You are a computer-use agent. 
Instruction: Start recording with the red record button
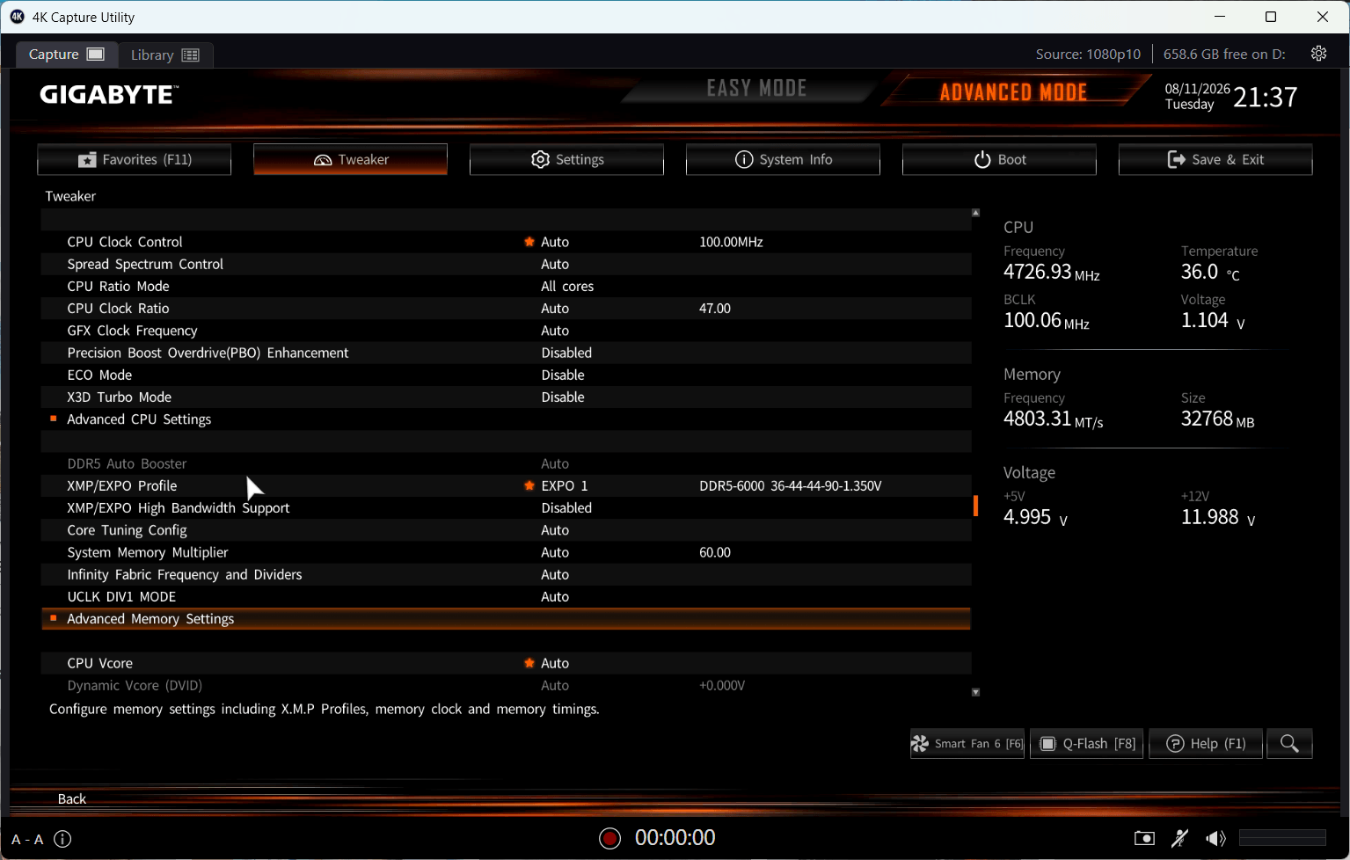tap(609, 838)
